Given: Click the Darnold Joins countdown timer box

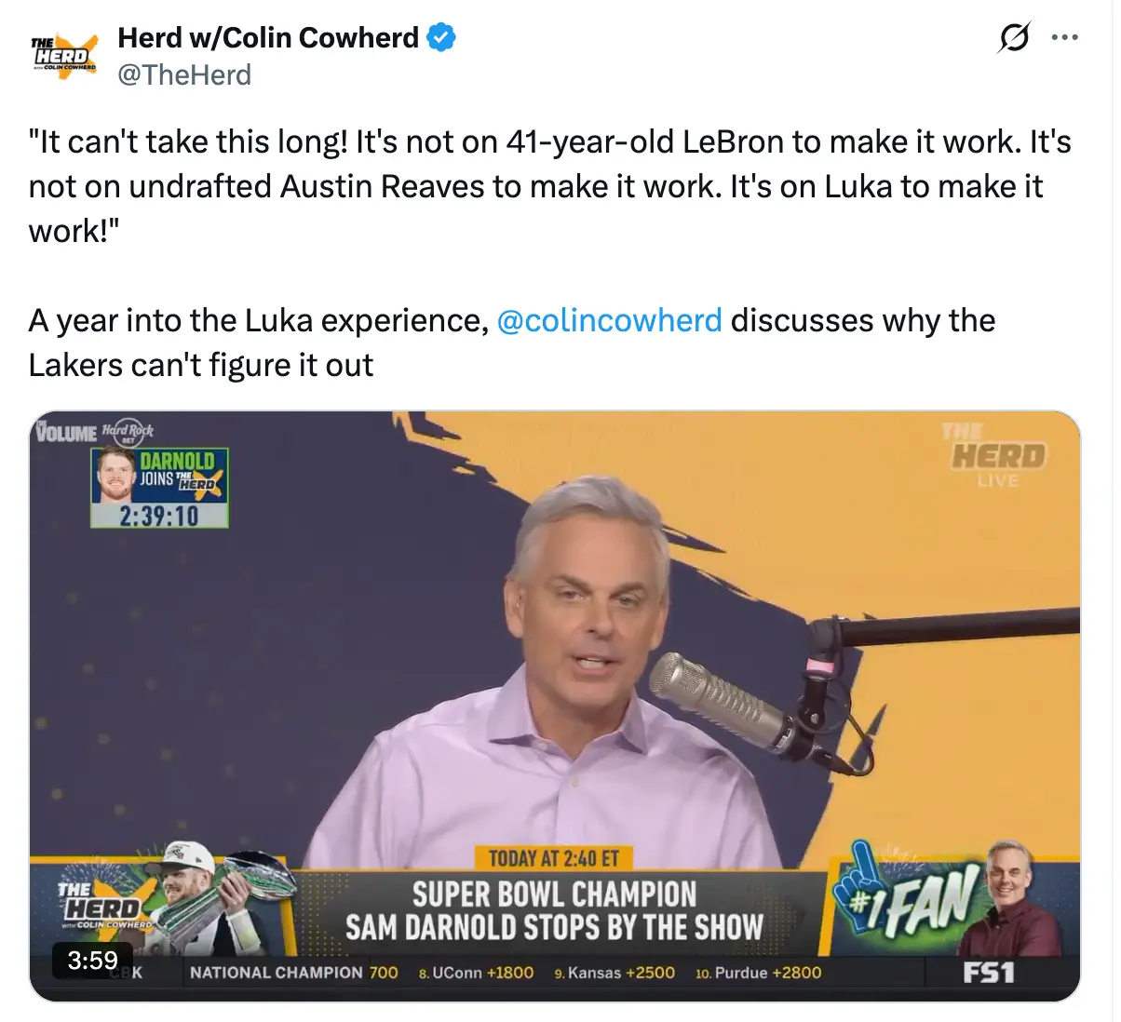Looking at the screenshot, I should tap(159, 489).
